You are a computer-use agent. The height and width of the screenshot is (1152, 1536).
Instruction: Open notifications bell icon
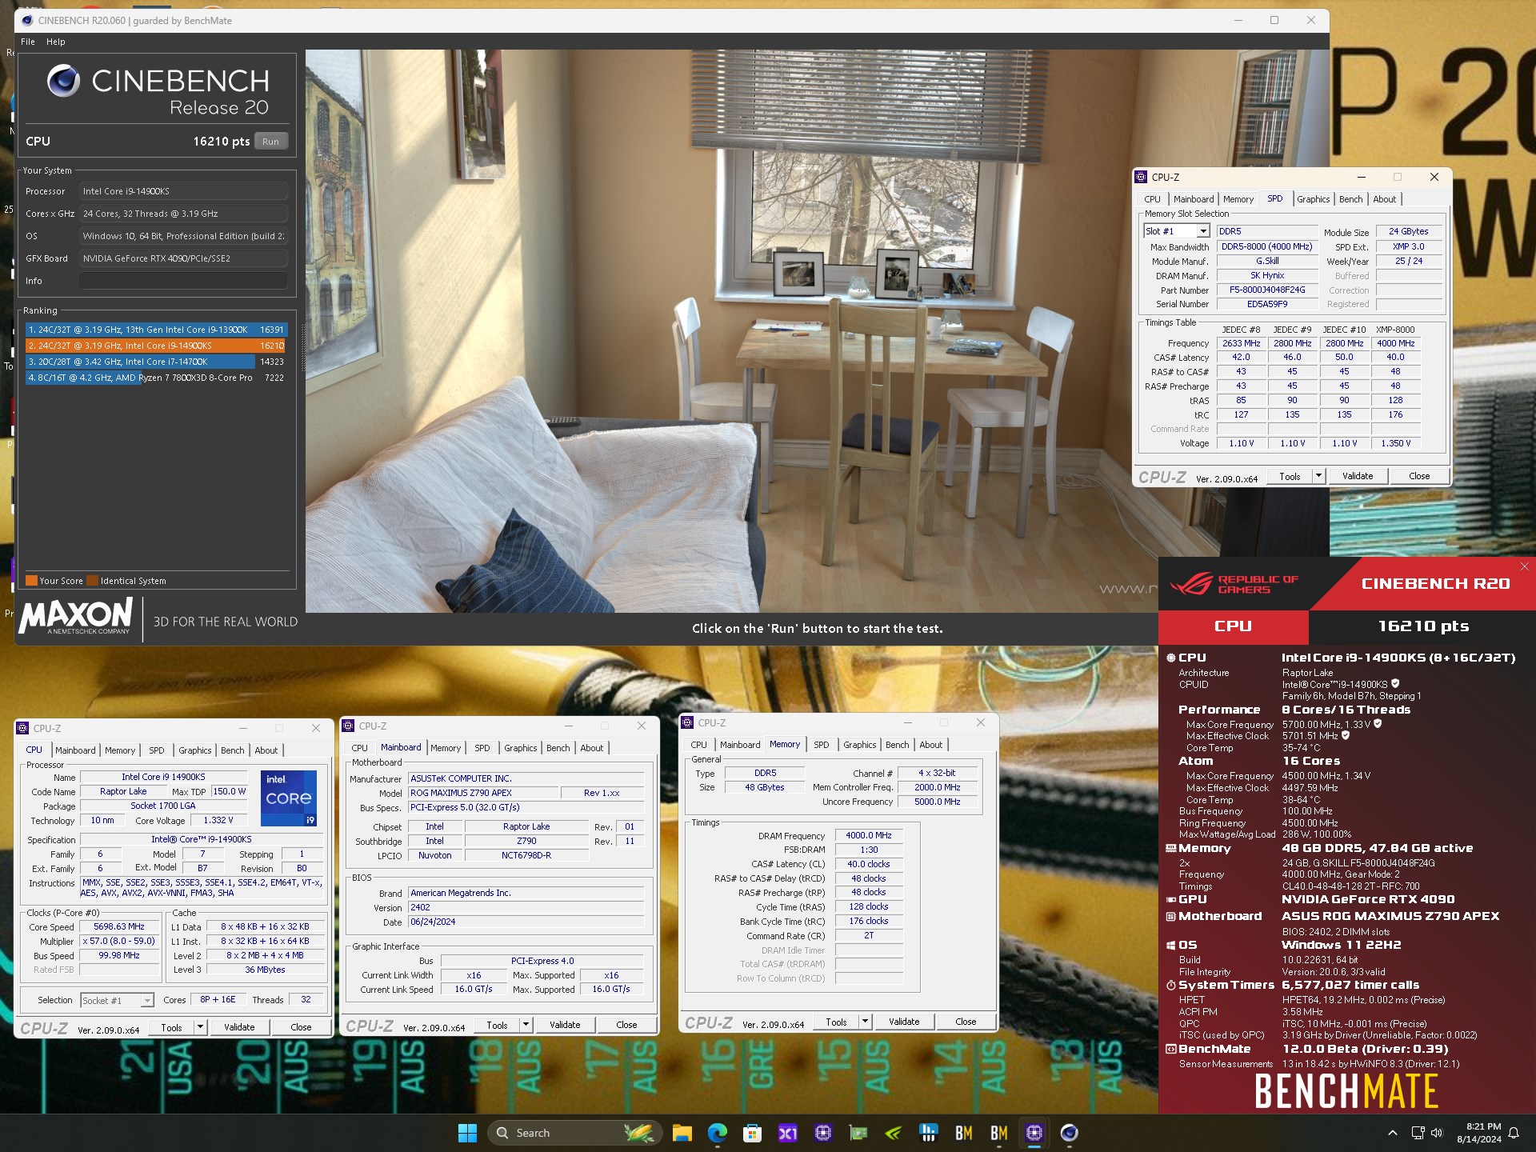[x=1514, y=1133]
